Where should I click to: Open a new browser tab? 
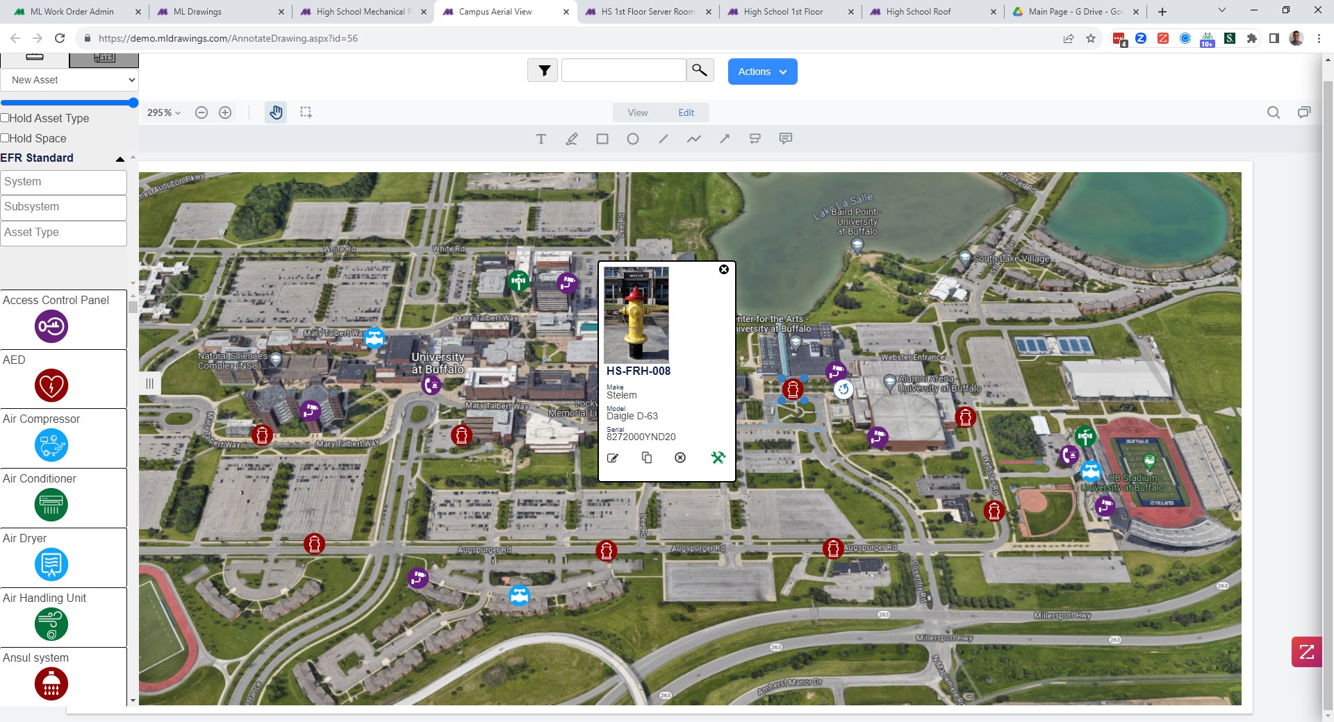1162,12
